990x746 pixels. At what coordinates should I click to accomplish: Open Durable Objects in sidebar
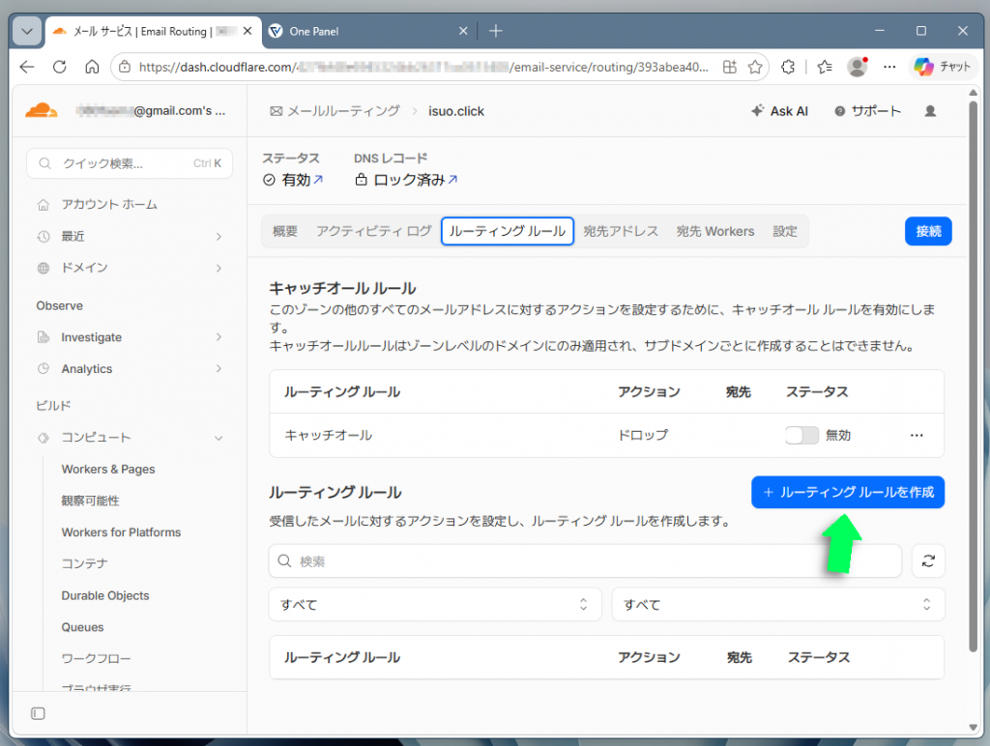tap(104, 595)
